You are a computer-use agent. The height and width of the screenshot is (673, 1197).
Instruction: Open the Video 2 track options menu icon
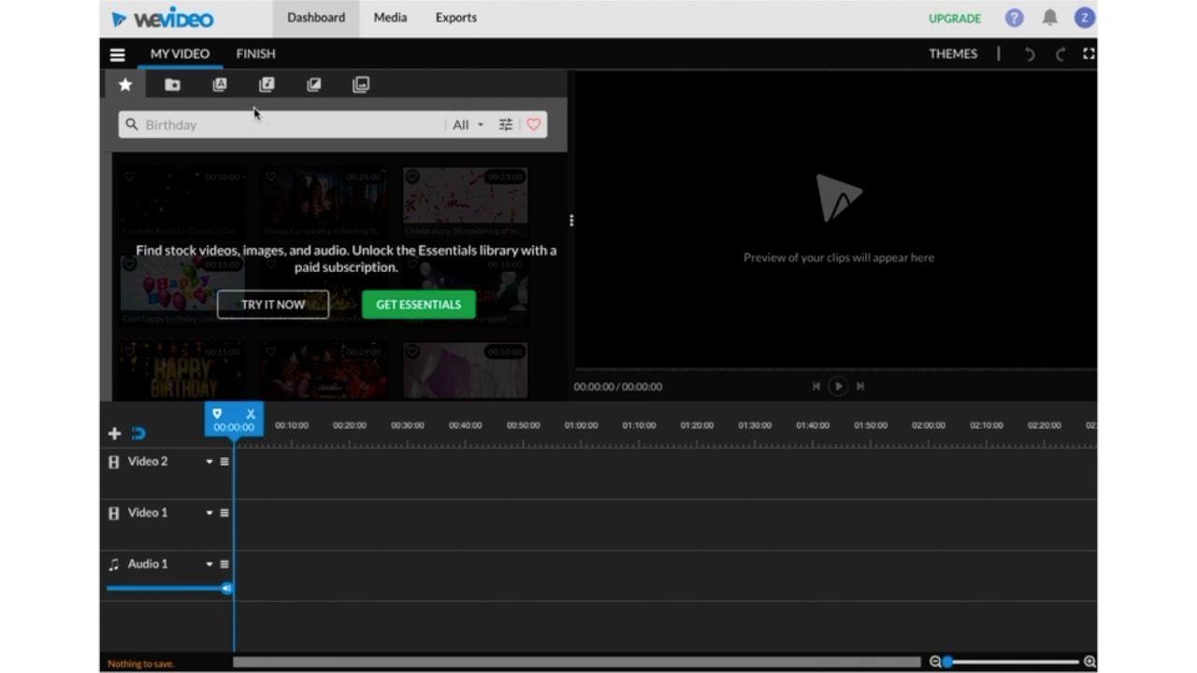(224, 462)
